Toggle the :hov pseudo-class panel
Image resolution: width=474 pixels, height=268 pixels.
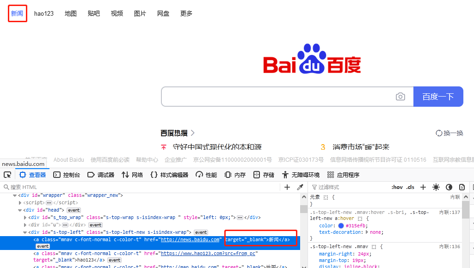(x=397, y=187)
